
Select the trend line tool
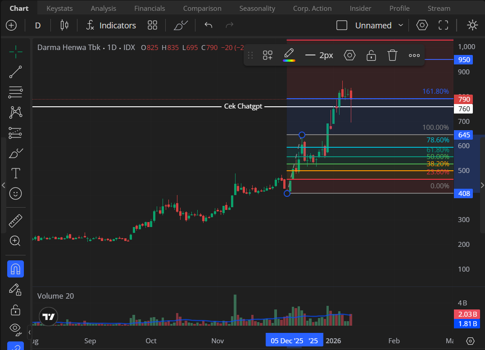[x=15, y=72]
